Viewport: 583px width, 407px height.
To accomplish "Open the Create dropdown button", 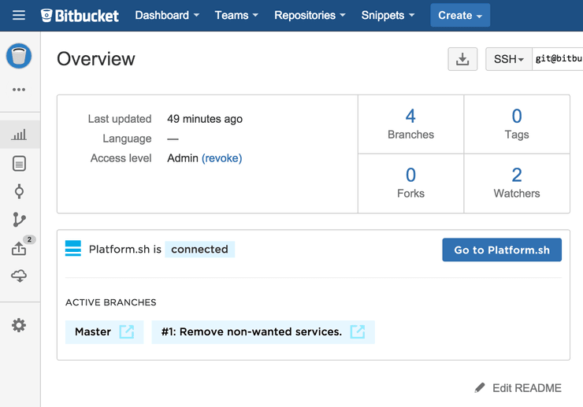I will [460, 15].
